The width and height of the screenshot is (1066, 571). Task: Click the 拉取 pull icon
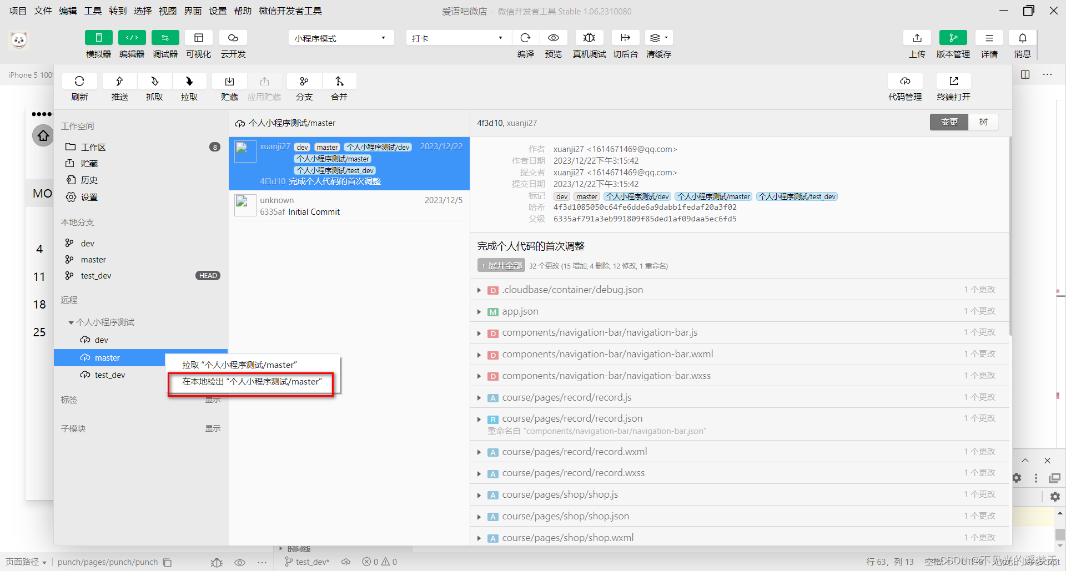189,82
